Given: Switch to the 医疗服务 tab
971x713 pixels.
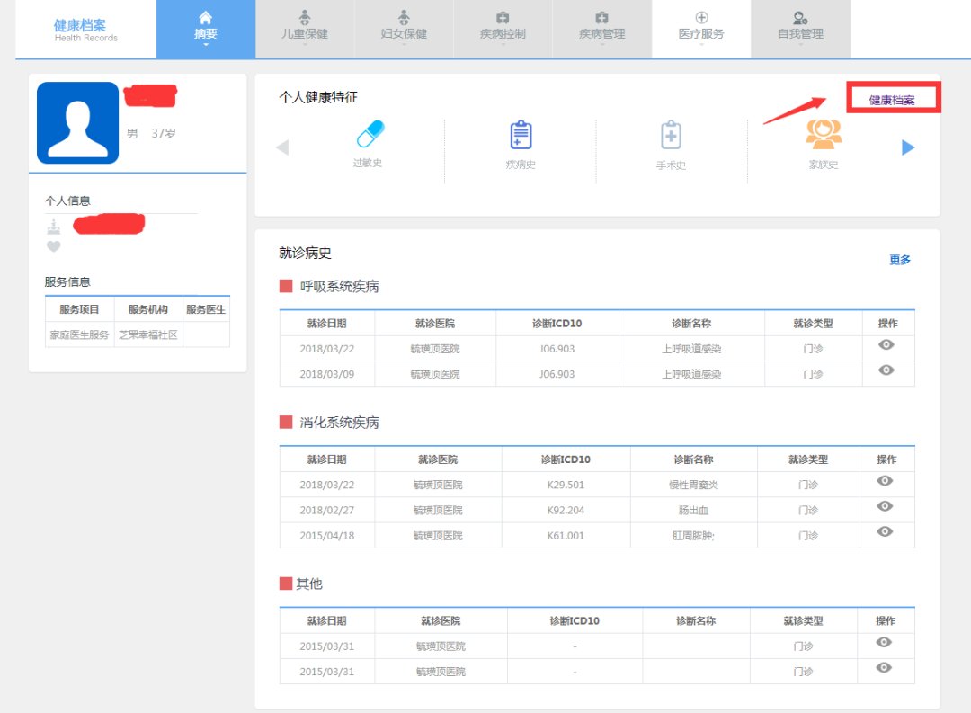Looking at the screenshot, I should [701, 29].
